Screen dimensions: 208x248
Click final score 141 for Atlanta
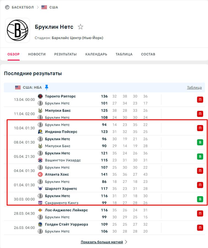pos(104,174)
